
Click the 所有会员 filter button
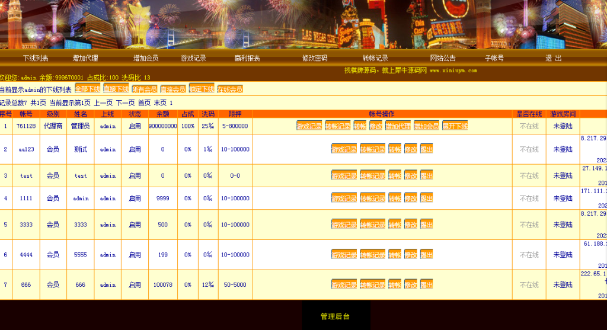[x=145, y=89]
